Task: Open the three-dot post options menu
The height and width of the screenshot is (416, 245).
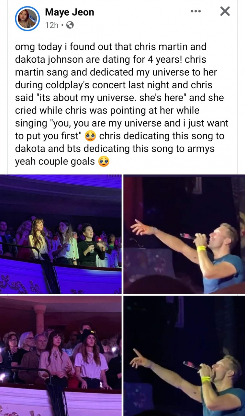Action: (x=195, y=12)
